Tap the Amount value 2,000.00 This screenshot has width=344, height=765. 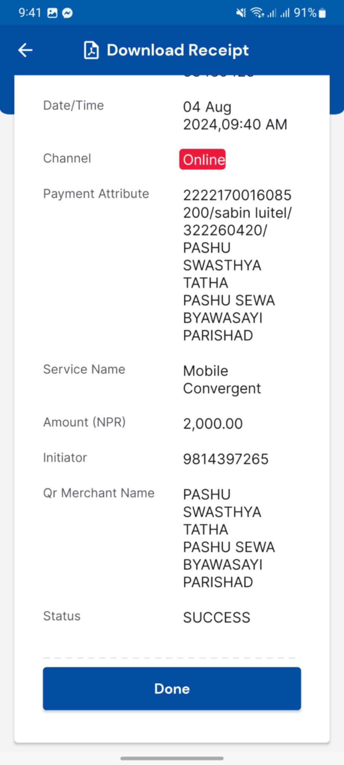point(213,424)
